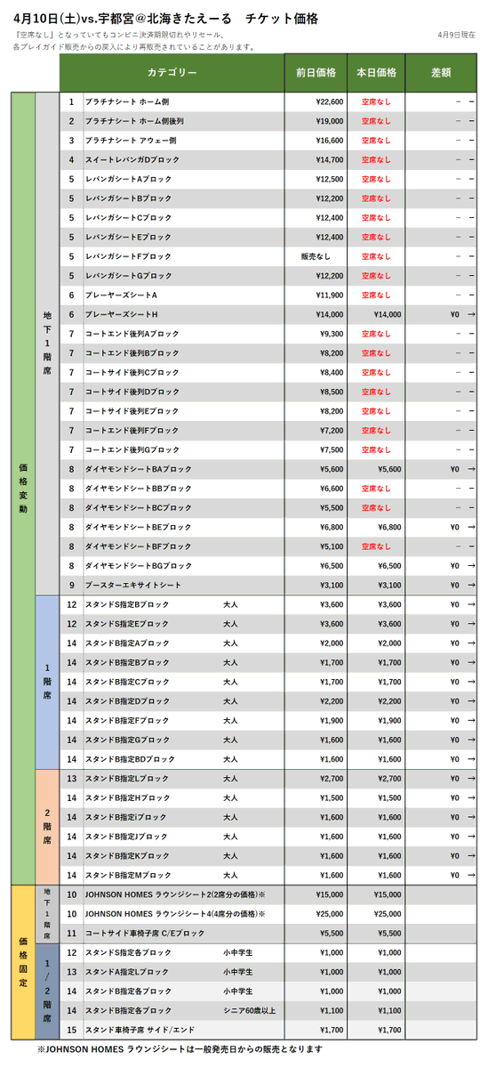Click the ¥22,600 previous-day price
The image size is (488, 1068).
(x=330, y=102)
